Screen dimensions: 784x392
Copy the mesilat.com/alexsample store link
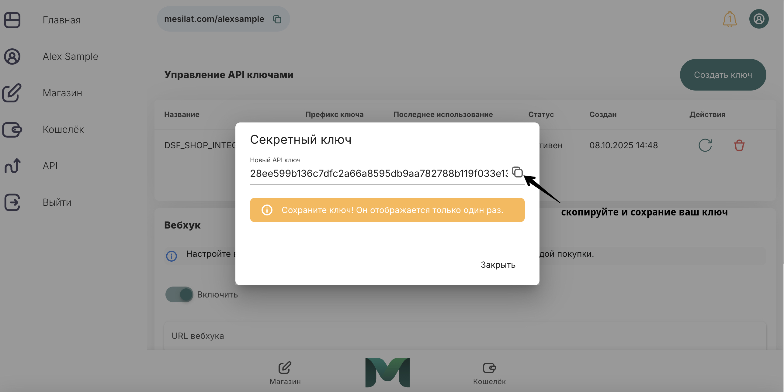tap(277, 19)
